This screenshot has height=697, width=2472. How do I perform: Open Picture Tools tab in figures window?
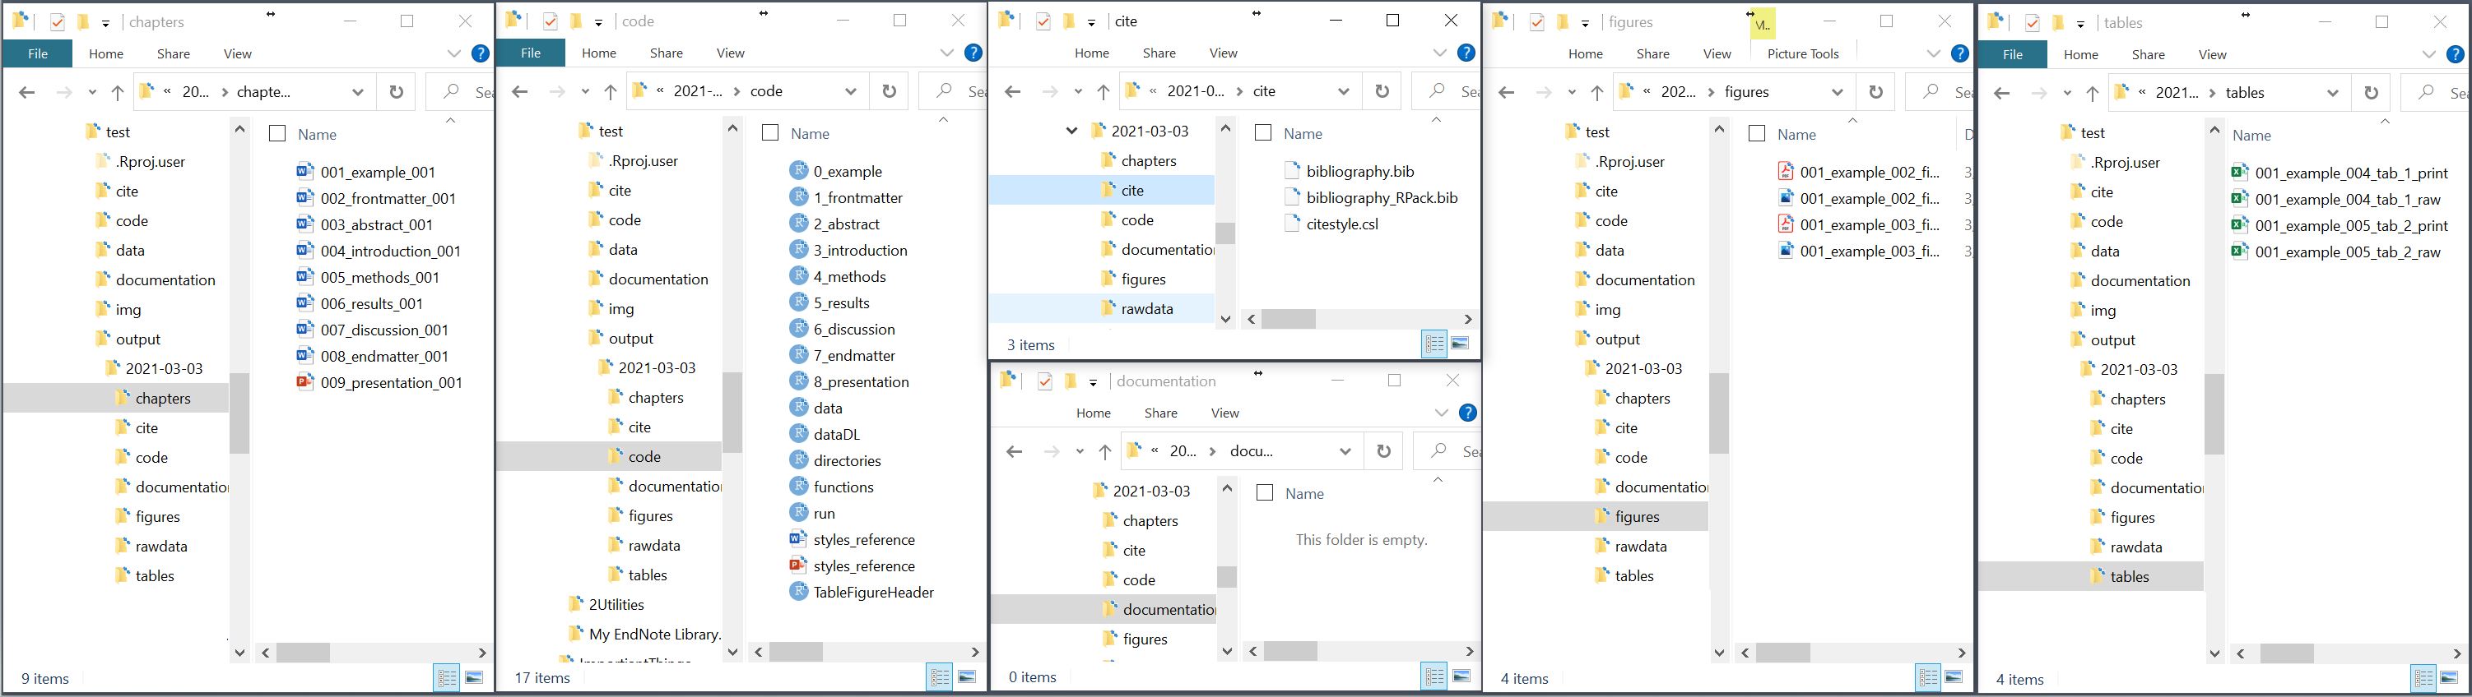1802,53
